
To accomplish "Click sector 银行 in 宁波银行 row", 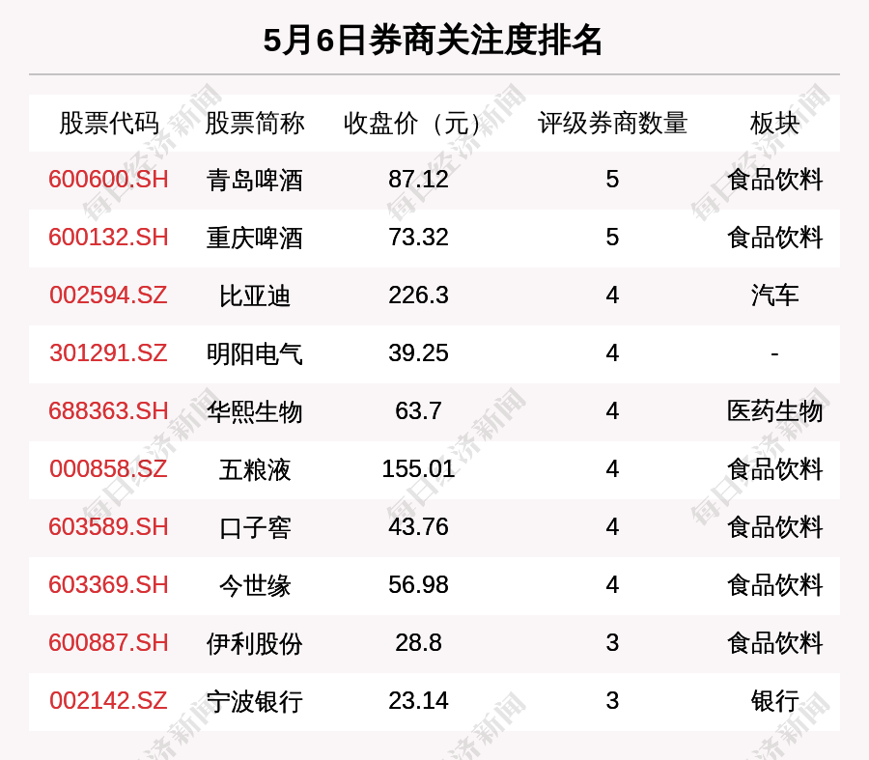I will pos(774,701).
